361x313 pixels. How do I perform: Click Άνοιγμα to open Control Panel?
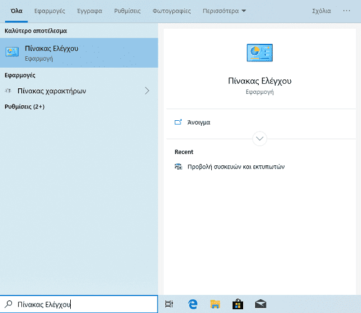pos(199,122)
